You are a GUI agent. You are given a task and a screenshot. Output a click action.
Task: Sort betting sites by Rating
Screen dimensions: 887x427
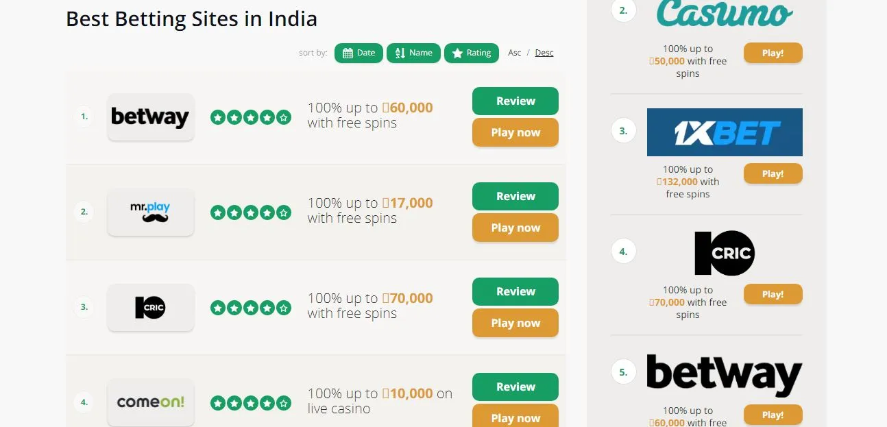point(471,53)
